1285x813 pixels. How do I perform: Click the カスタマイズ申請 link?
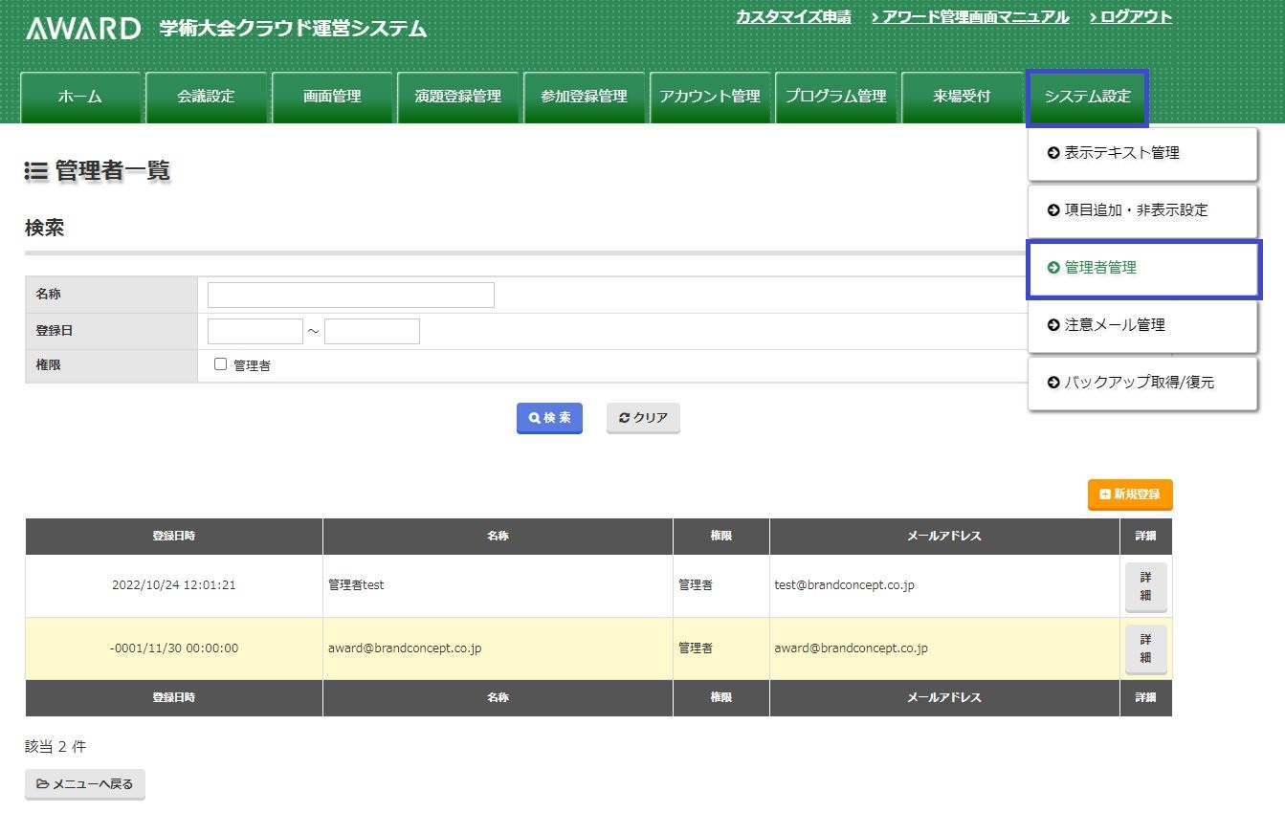click(793, 17)
